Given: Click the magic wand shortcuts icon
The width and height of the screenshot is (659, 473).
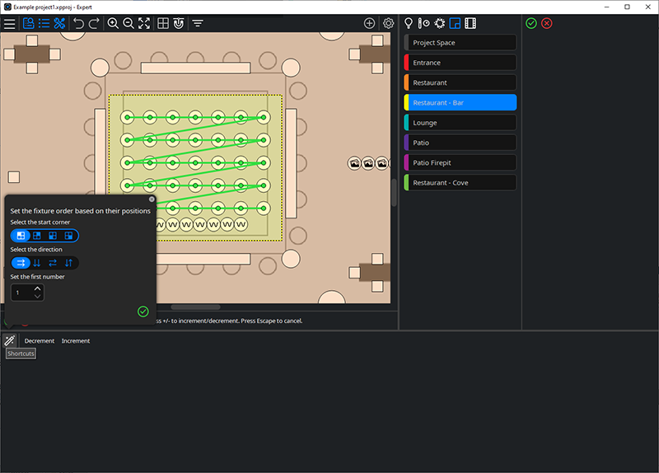Looking at the screenshot, I should (x=10, y=340).
